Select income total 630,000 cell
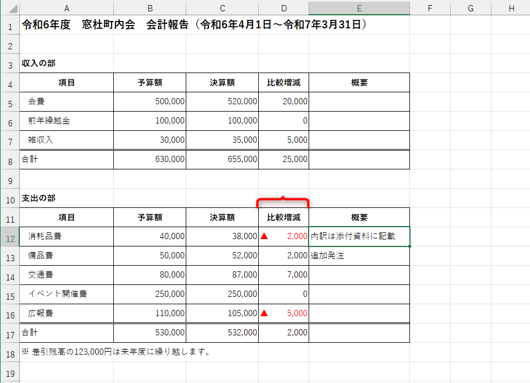 coord(149,160)
